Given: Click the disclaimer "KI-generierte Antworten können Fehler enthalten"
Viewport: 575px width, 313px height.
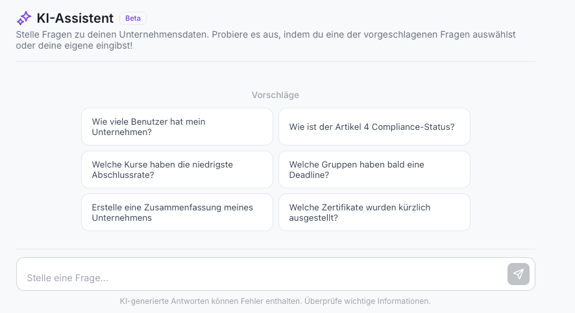Looking at the screenshot, I should [x=211, y=301].
